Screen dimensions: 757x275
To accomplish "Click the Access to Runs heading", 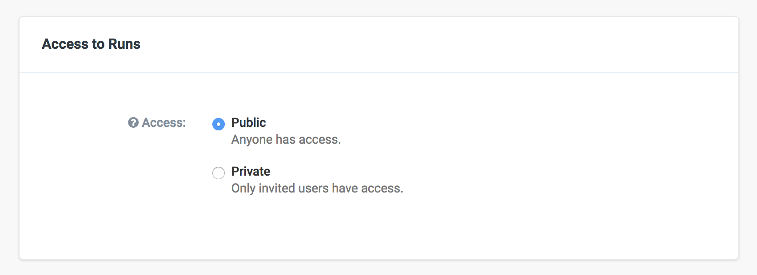I will pyautogui.click(x=91, y=44).
